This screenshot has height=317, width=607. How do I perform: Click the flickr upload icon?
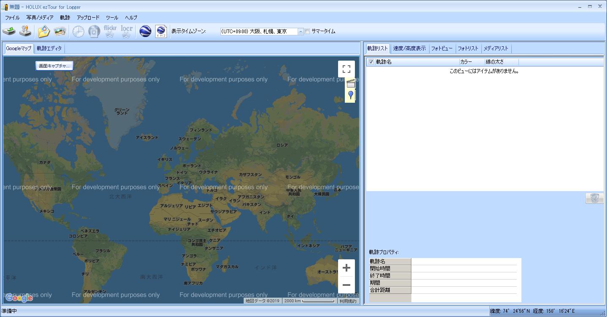tap(110, 31)
